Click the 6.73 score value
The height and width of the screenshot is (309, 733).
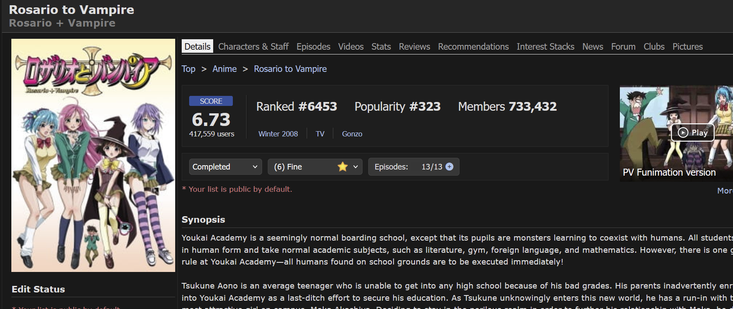pyautogui.click(x=211, y=119)
